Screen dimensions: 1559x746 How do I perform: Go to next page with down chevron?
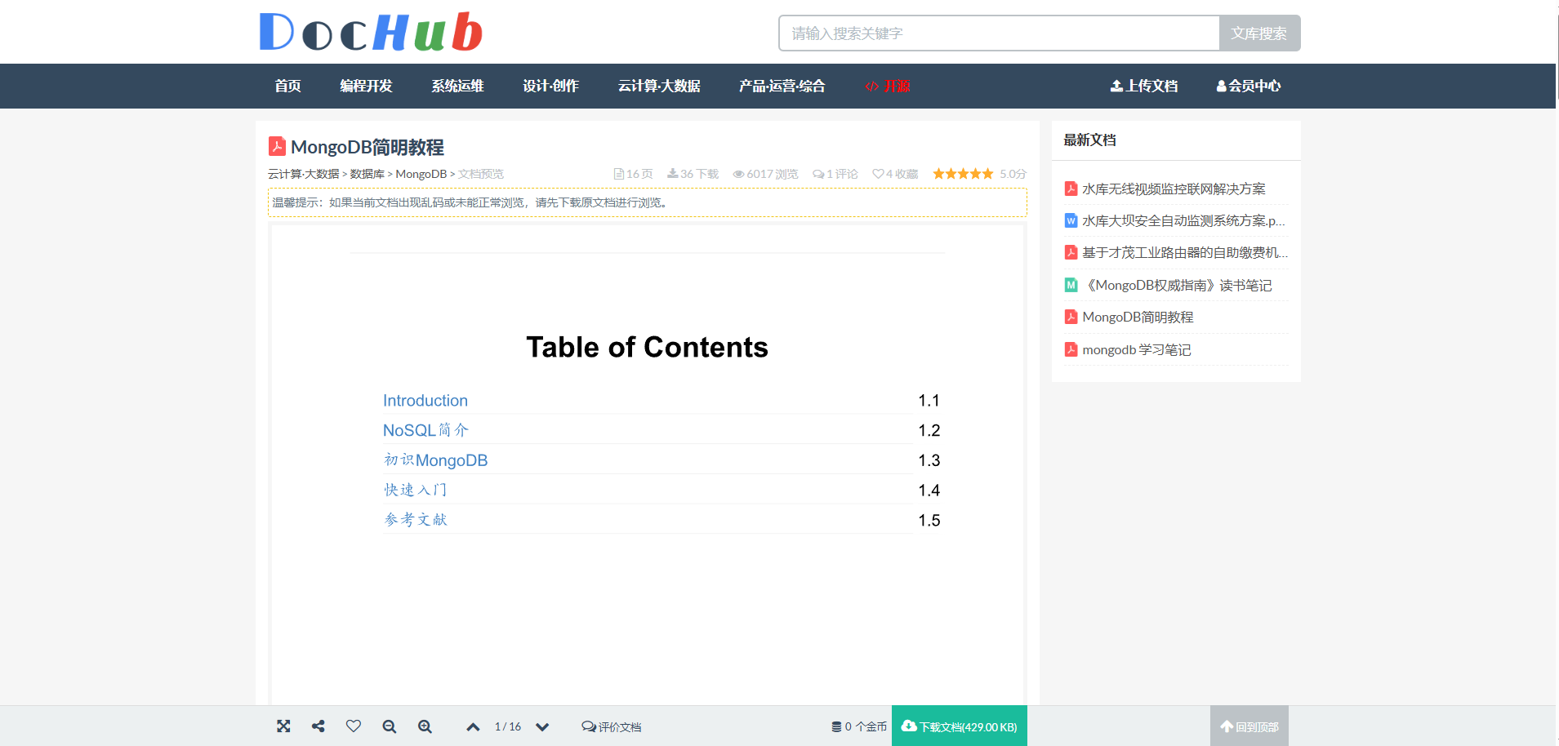coord(542,727)
